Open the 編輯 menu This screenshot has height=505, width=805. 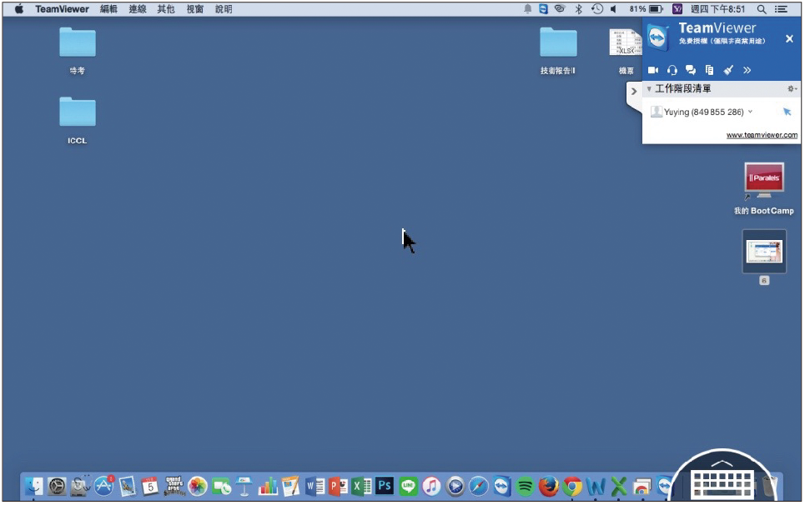(108, 9)
